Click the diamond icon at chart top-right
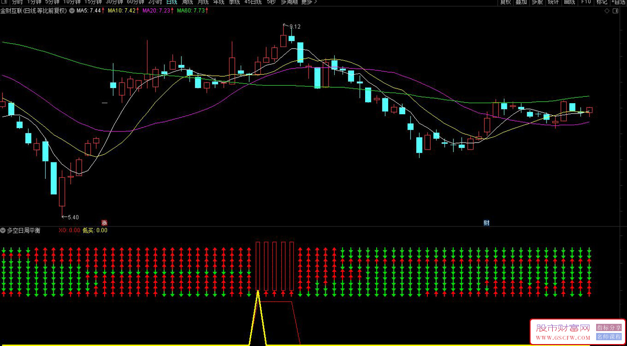The height and width of the screenshot is (346, 627). (607, 11)
